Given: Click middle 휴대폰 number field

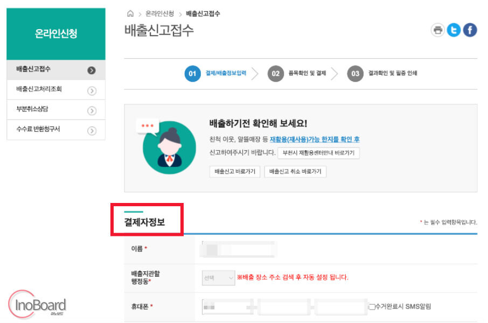Looking at the screenshot, I should pos(283,307).
